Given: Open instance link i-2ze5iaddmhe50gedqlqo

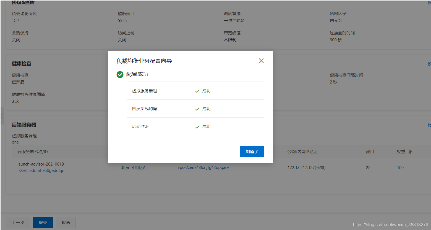Looking at the screenshot, I should (x=41, y=170).
